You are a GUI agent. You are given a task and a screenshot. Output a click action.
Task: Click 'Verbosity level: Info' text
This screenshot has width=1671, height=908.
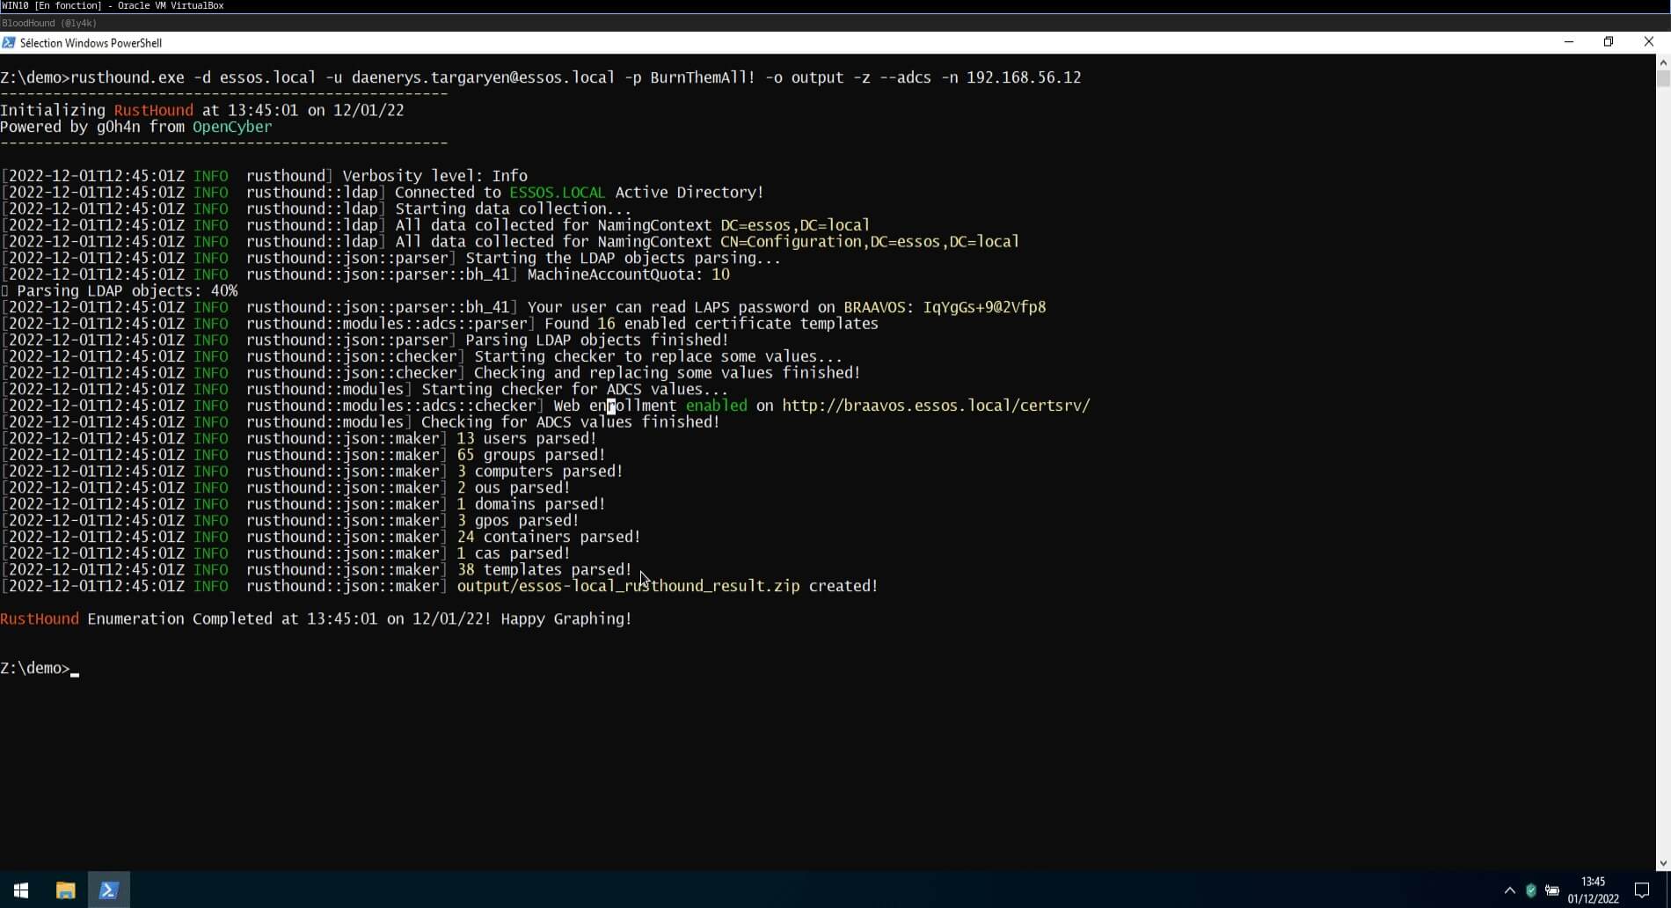click(434, 176)
